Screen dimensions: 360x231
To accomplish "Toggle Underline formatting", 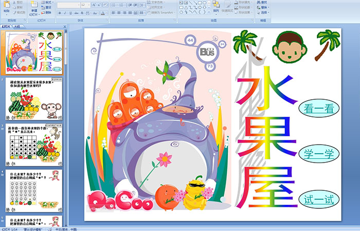I will [x=70, y=13].
